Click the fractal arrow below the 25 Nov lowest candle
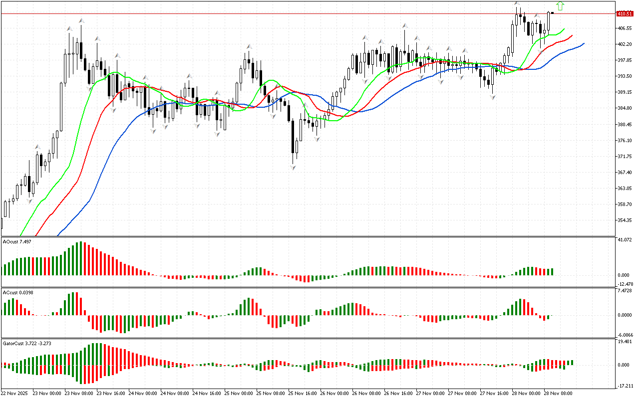 (x=293, y=168)
